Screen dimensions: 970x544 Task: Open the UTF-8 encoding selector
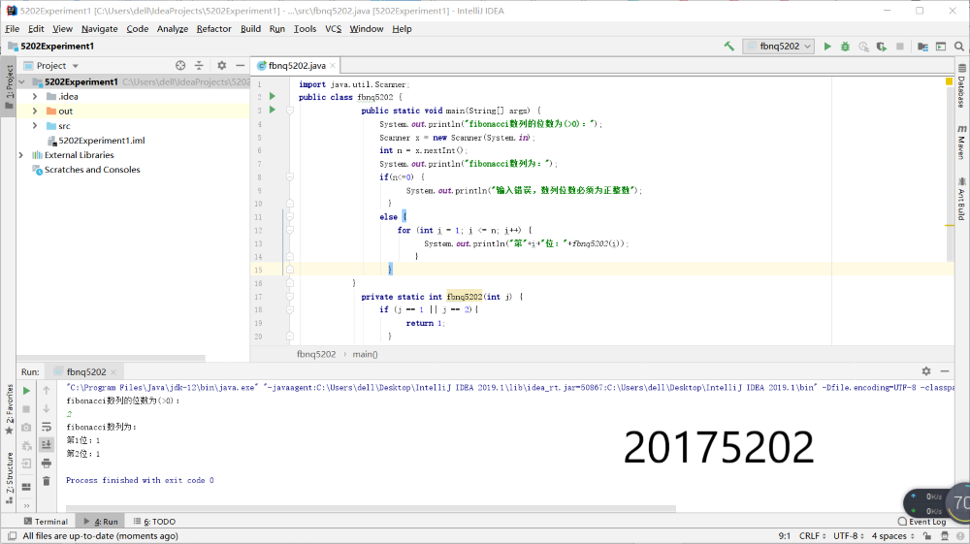tap(848, 536)
